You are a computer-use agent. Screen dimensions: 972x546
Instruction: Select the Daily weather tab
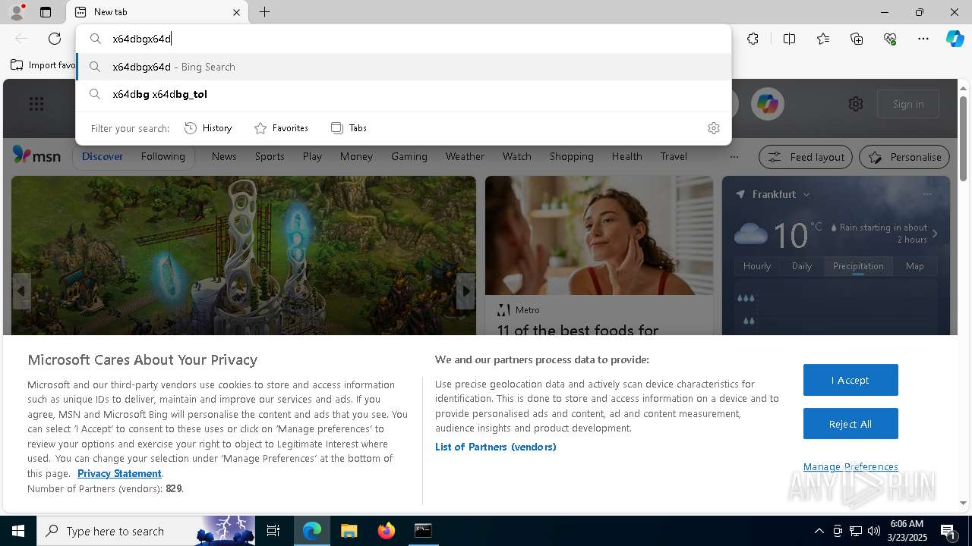[802, 266]
